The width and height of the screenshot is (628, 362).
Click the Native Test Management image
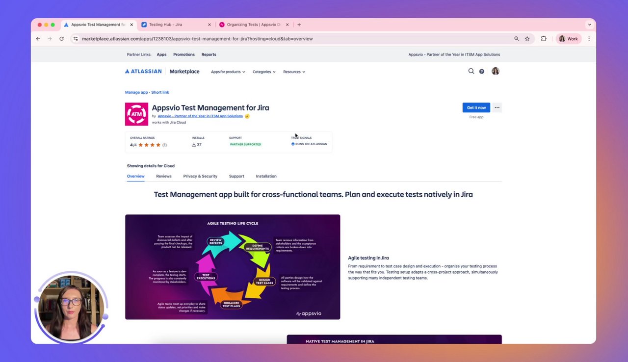394,339
